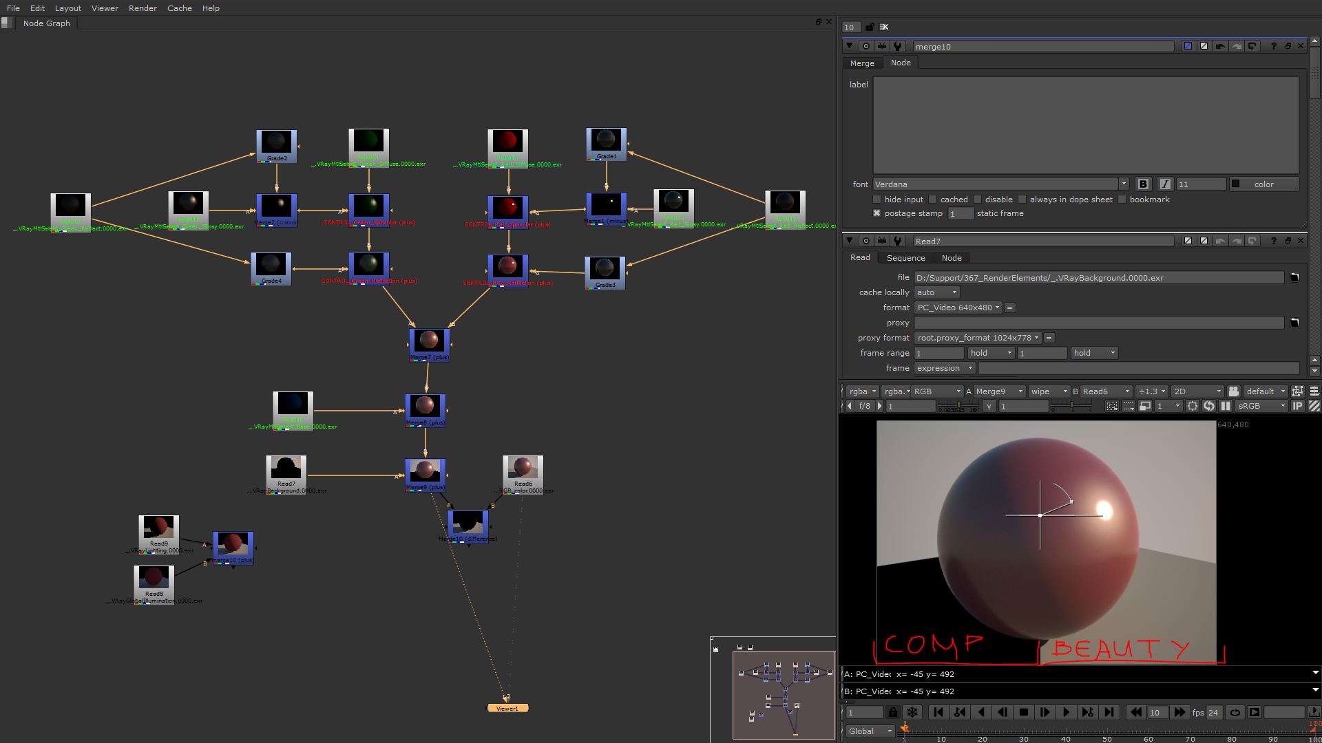Select the Node Graph tab

[46, 23]
